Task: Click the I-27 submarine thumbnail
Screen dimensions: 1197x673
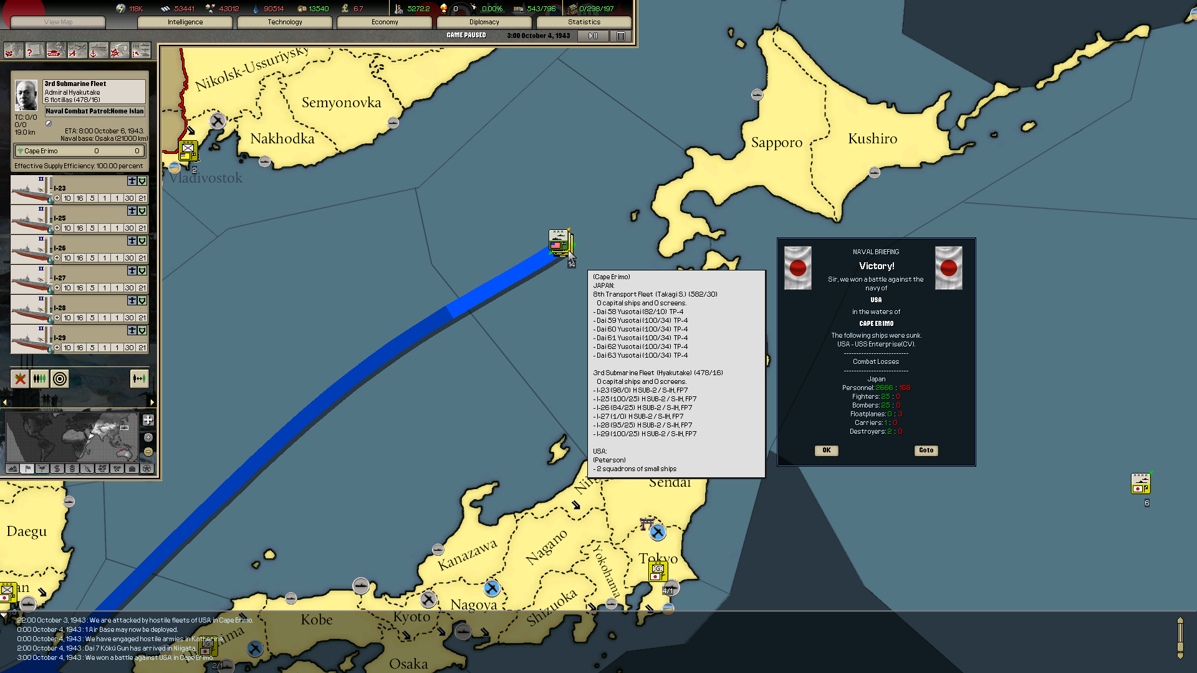Action: (30, 279)
